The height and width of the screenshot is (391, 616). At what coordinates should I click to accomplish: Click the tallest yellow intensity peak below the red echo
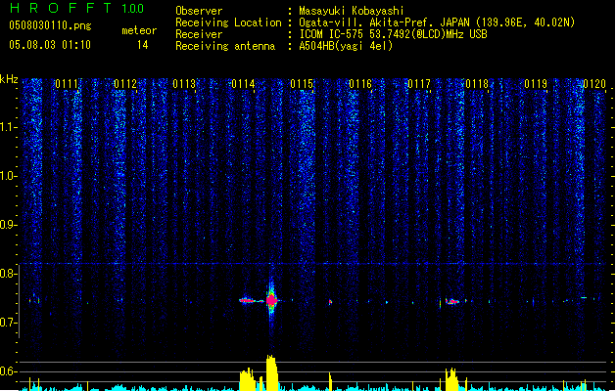(x=272, y=372)
